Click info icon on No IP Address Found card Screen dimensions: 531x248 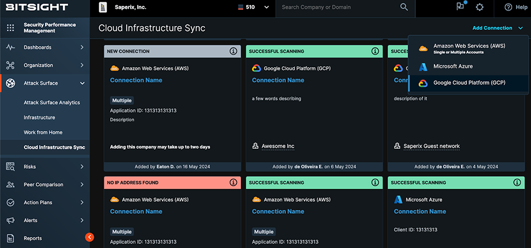(233, 182)
